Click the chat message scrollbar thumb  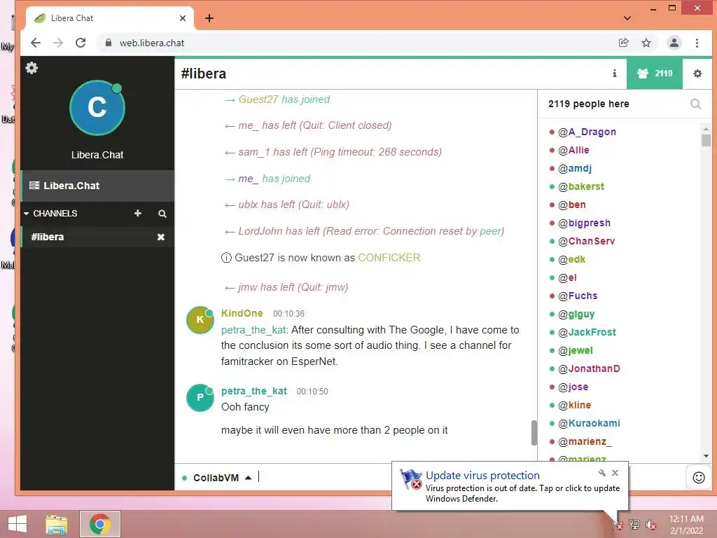[534, 433]
